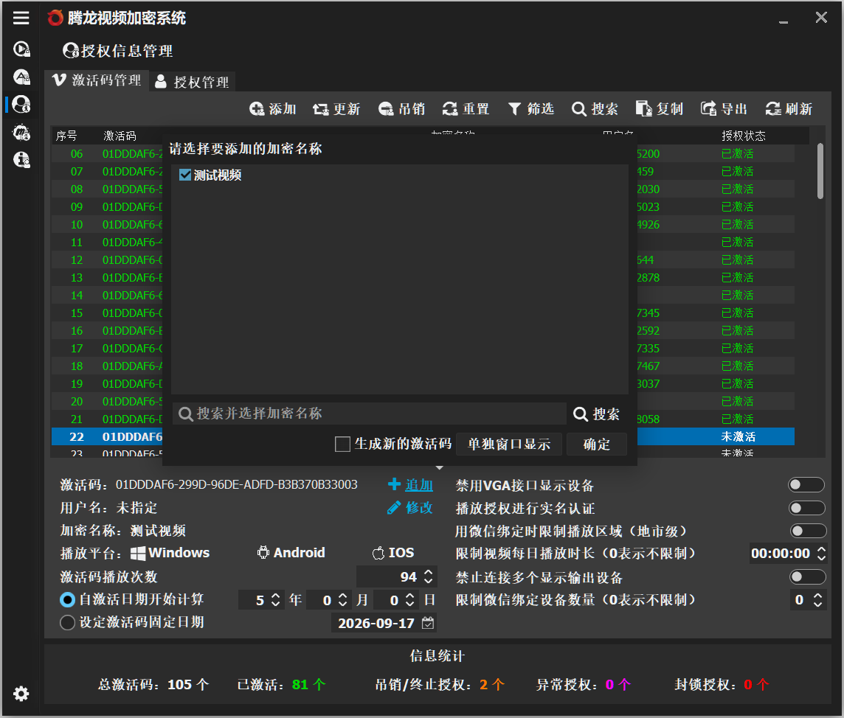
Task: Click 添加 add toolbar button
Action: point(272,109)
